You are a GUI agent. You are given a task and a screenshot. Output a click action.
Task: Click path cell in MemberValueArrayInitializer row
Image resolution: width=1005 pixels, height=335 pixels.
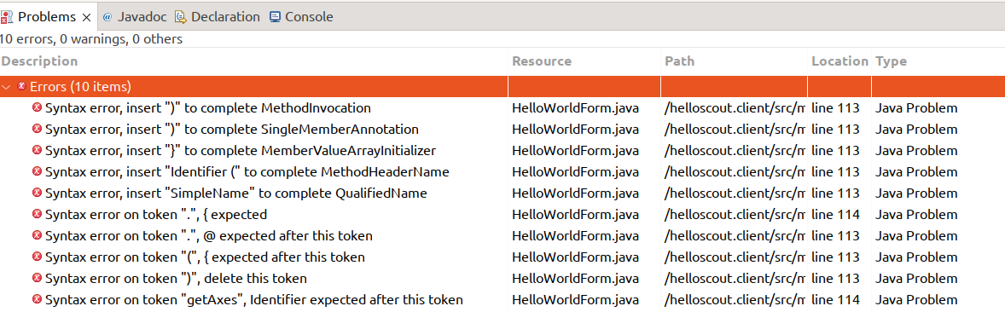[735, 151]
